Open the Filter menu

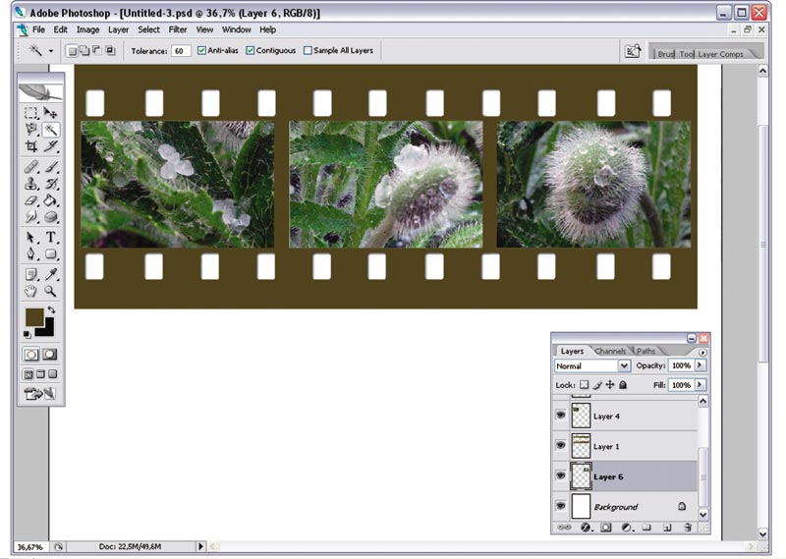(178, 29)
